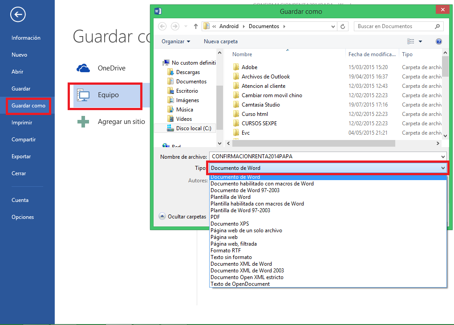Open Abrir in backstage menu
Image resolution: width=454 pixels, height=325 pixels.
(x=17, y=72)
